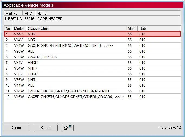Select row 11 model V44W
Image resolution: width=185 pixels, height=137 pixels.
pos(92,91)
